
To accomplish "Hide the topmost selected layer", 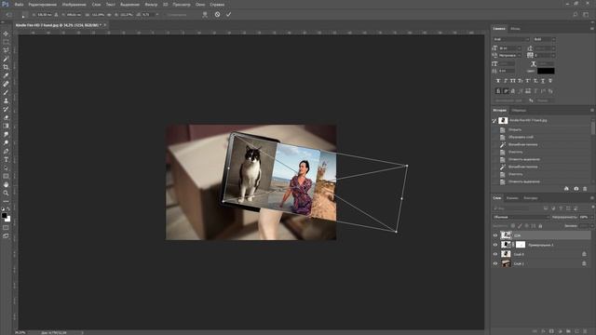I will 494,235.
